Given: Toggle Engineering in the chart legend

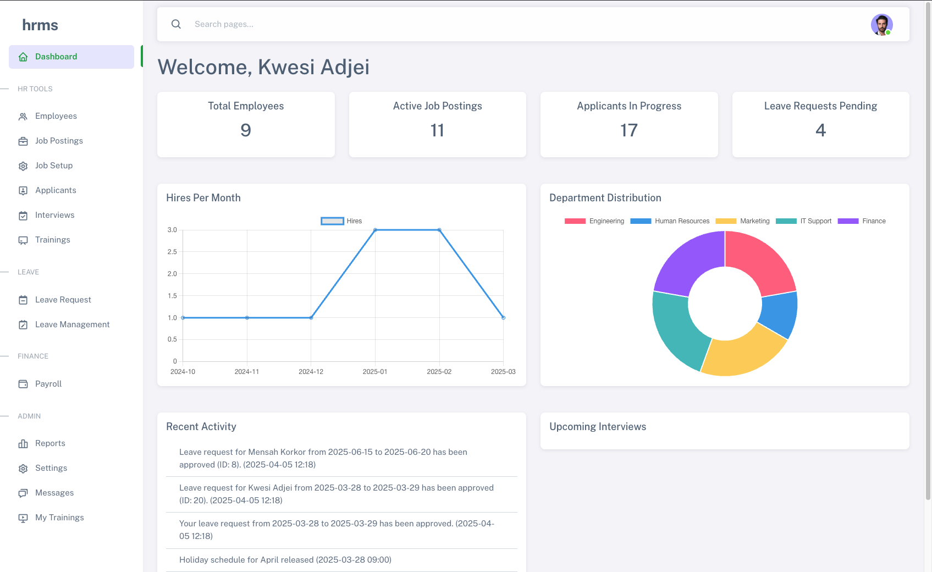Looking at the screenshot, I should (594, 221).
